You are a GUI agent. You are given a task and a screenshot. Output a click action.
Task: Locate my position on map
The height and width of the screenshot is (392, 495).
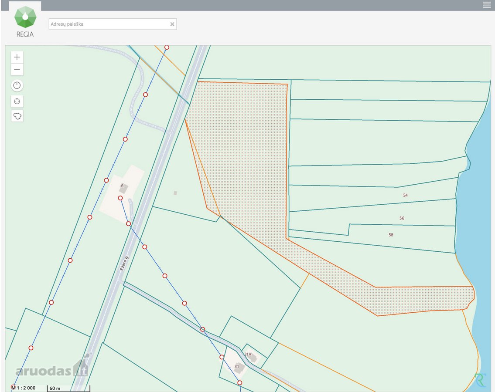[17, 101]
